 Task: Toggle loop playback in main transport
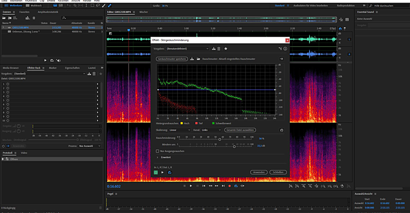coord(236,186)
